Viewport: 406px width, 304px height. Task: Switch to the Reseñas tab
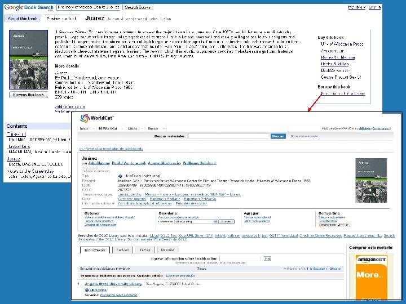(x=167, y=250)
